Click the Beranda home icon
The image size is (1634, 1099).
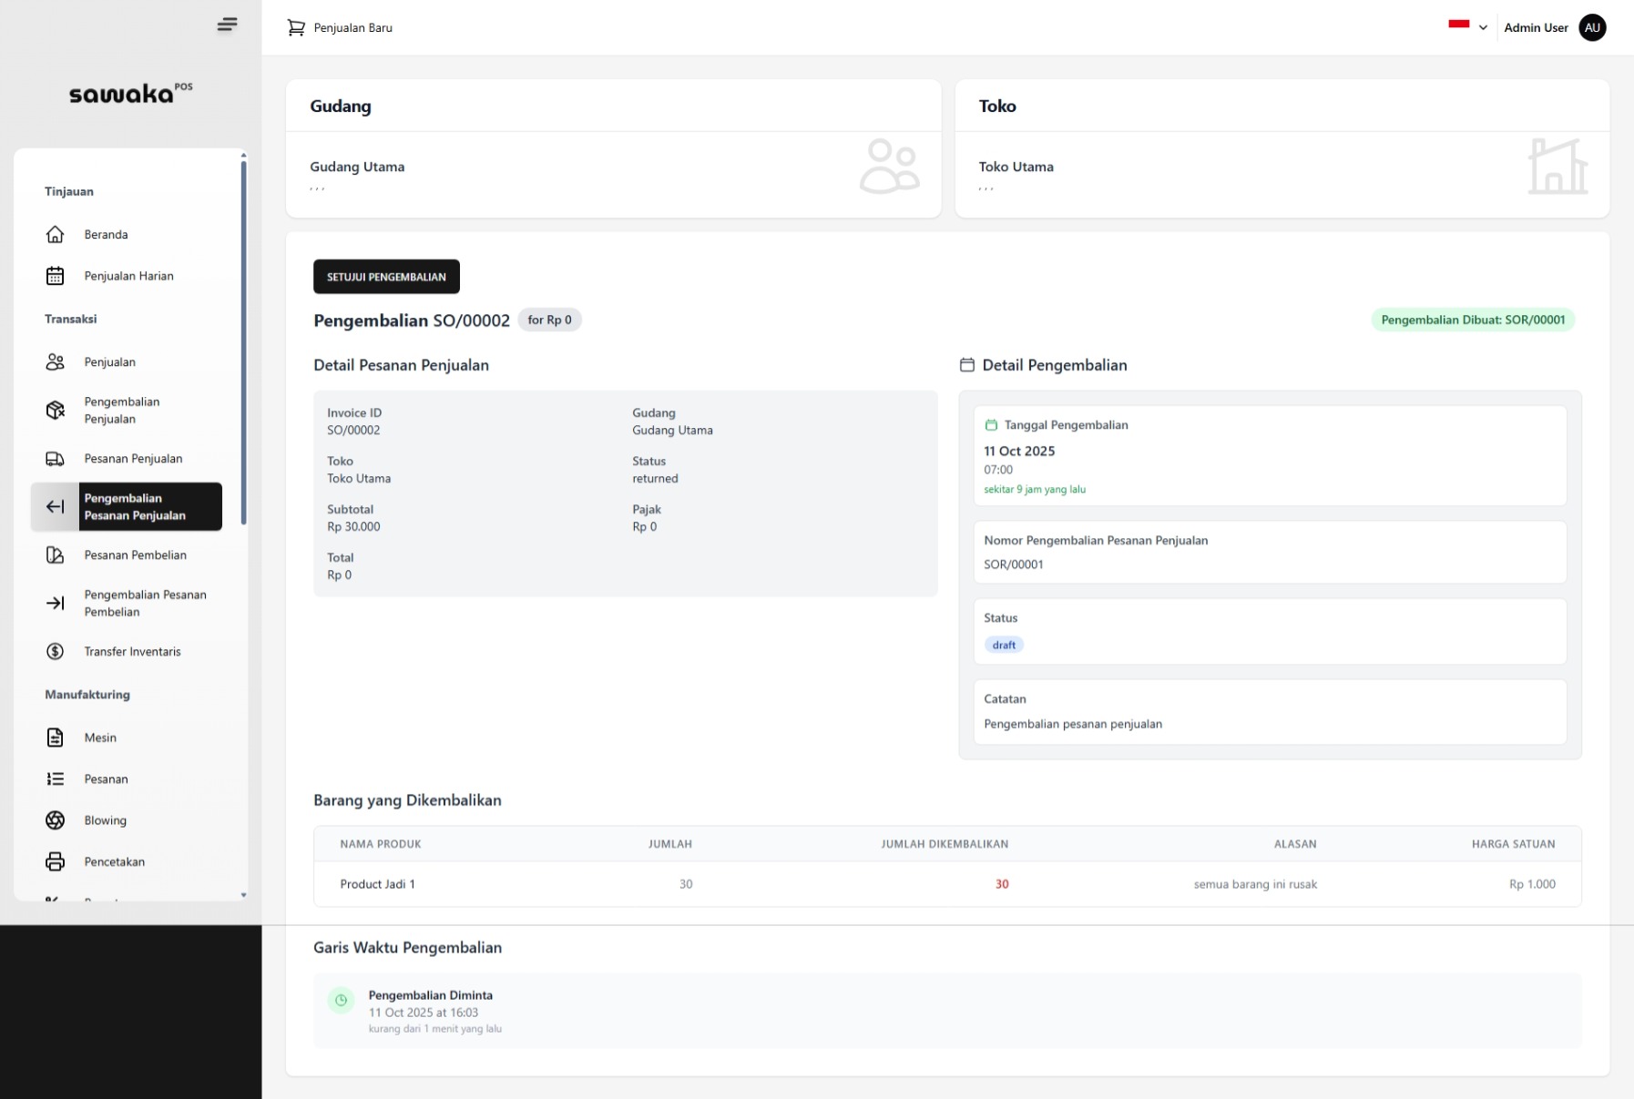(x=56, y=235)
